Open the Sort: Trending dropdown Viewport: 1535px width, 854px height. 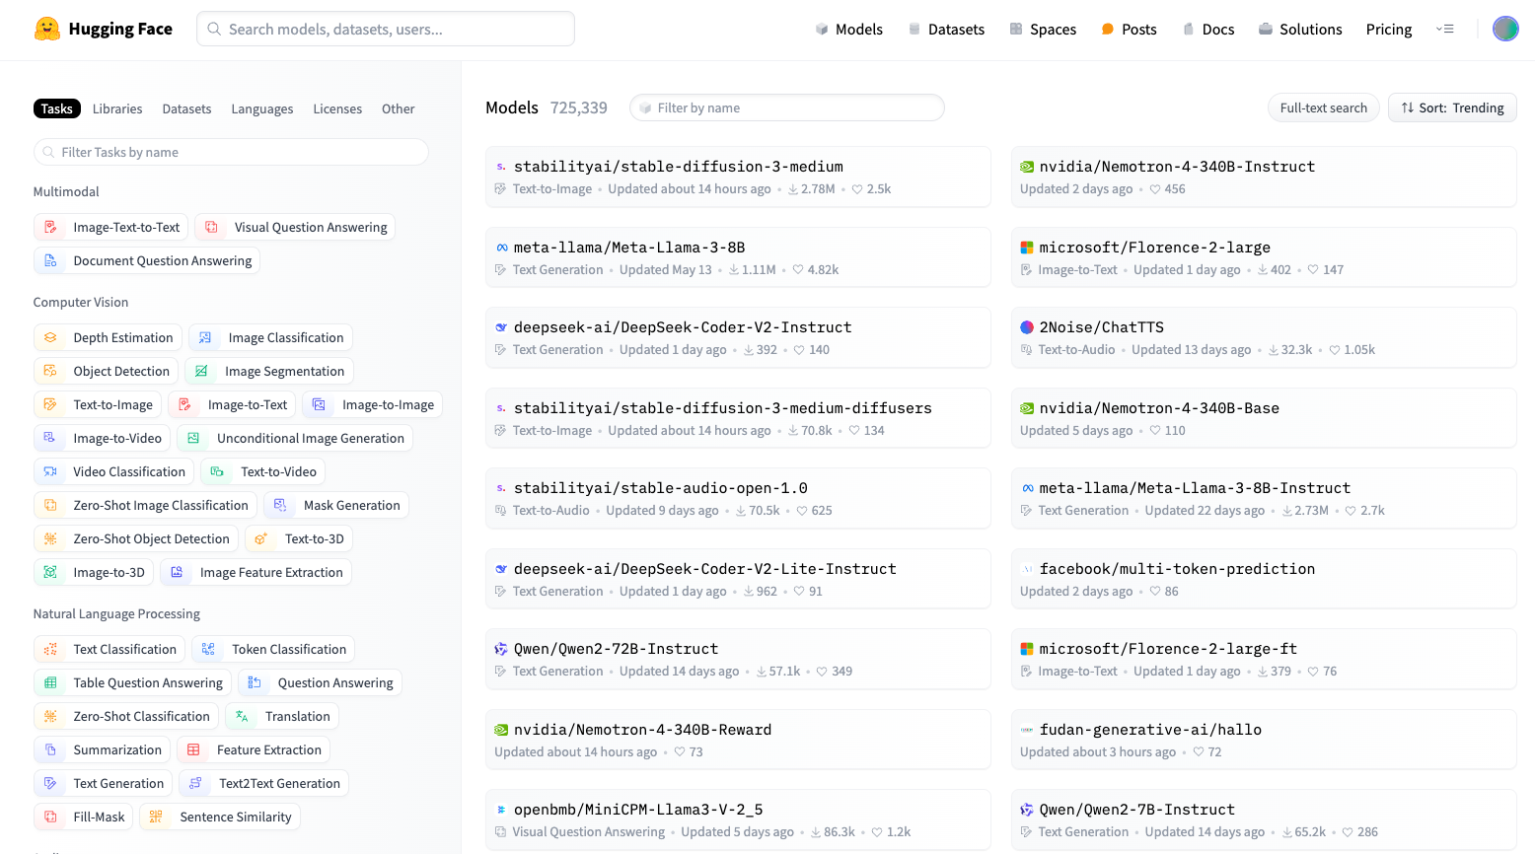(1451, 108)
